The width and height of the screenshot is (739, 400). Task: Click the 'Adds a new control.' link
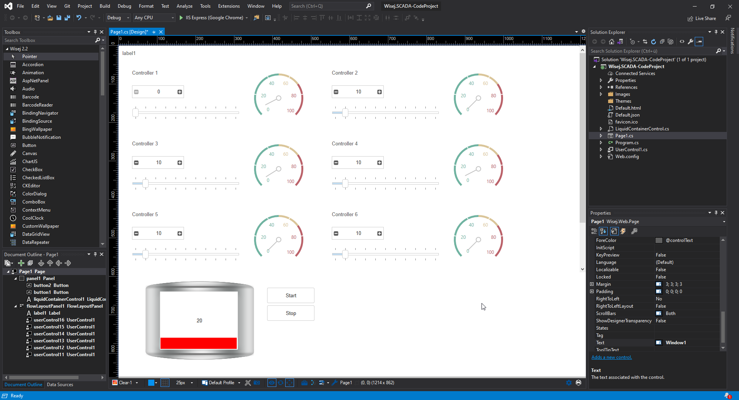pyautogui.click(x=612, y=357)
